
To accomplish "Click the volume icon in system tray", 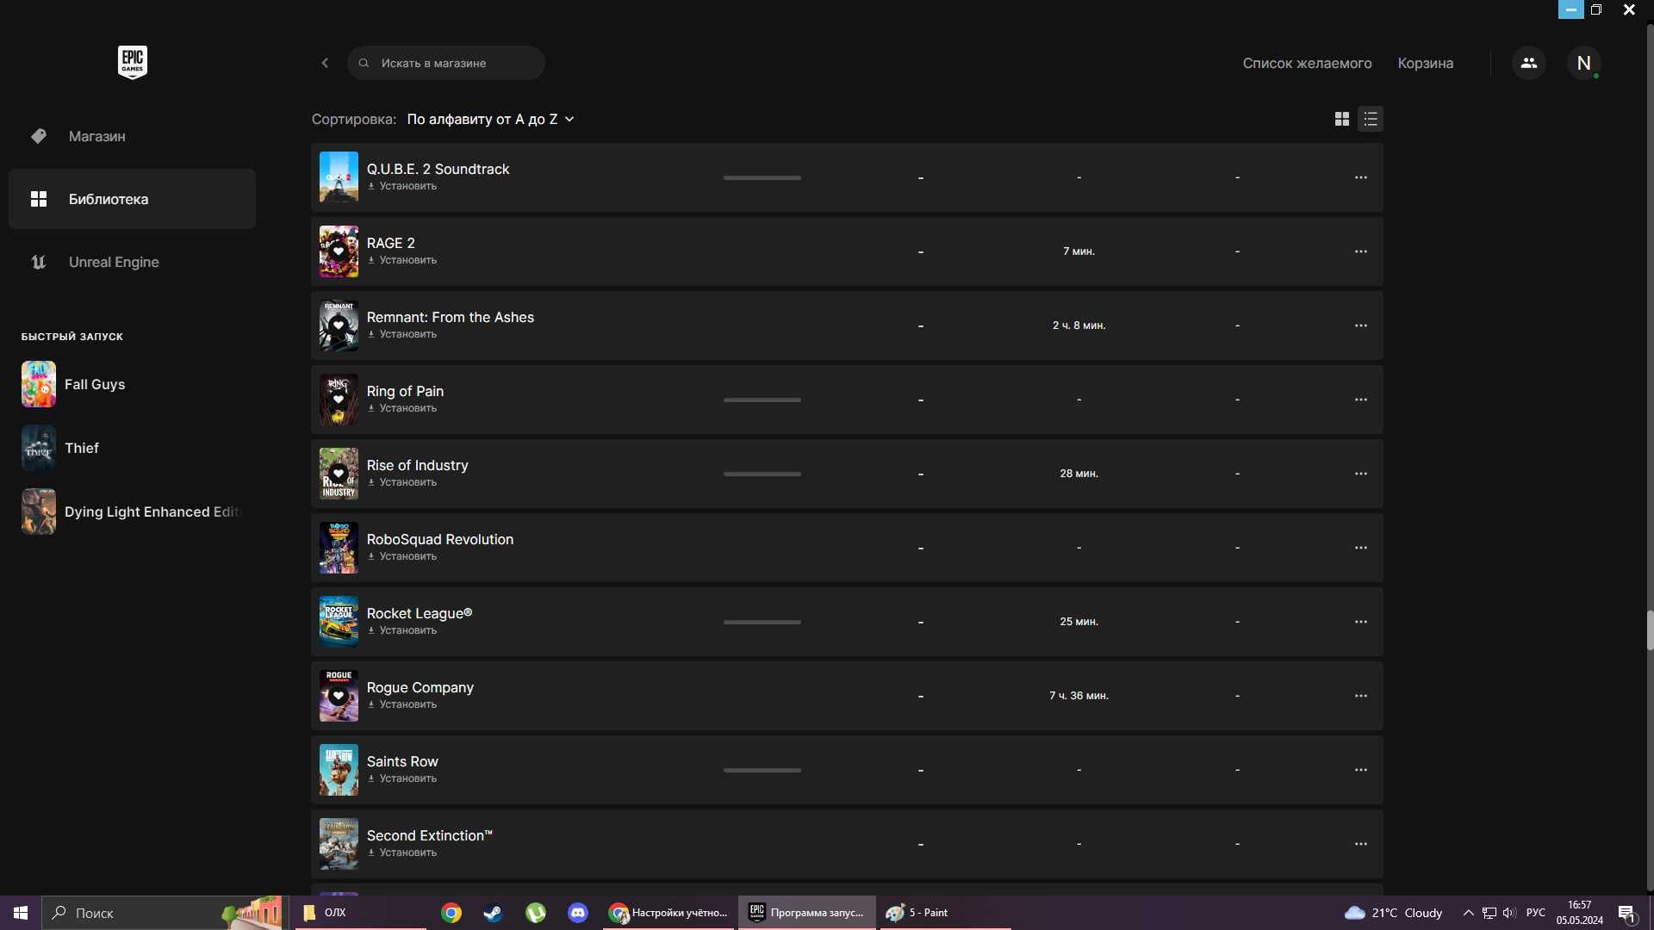I will click(1509, 913).
